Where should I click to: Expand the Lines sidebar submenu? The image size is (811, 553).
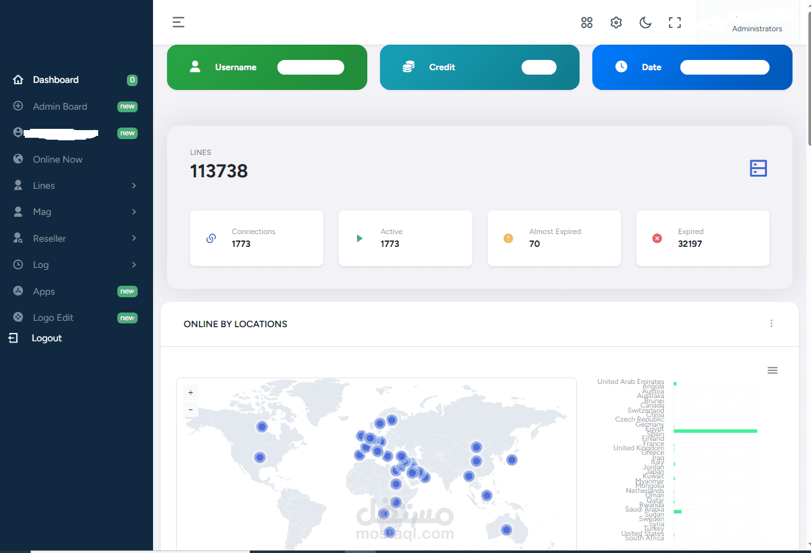point(77,186)
